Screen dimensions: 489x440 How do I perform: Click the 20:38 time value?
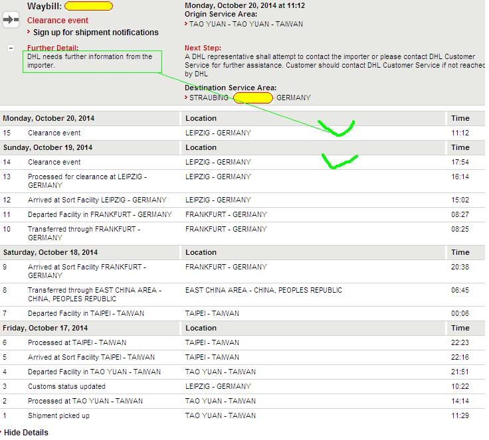[x=460, y=267]
